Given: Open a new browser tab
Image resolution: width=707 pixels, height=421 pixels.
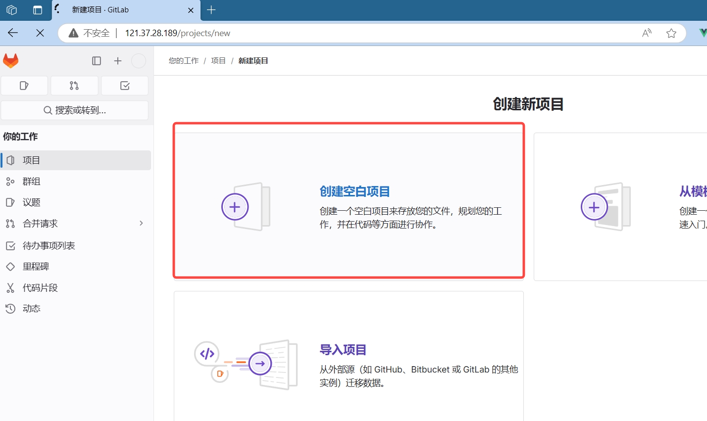Looking at the screenshot, I should [x=211, y=10].
